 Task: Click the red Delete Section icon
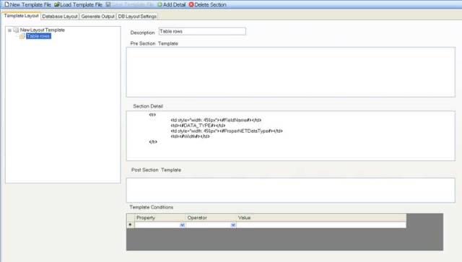191,4
